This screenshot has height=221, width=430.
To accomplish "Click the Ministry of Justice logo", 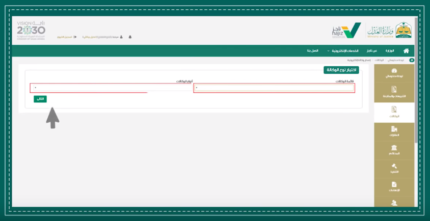I will (389, 31).
